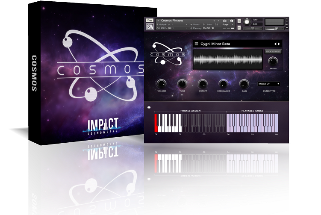Click the header pan slider
Image resolution: width=321 pixels, height=215 pixels.
pyautogui.click(x=253, y=29)
